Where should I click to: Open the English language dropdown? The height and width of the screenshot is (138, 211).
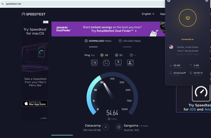pos(148,14)
